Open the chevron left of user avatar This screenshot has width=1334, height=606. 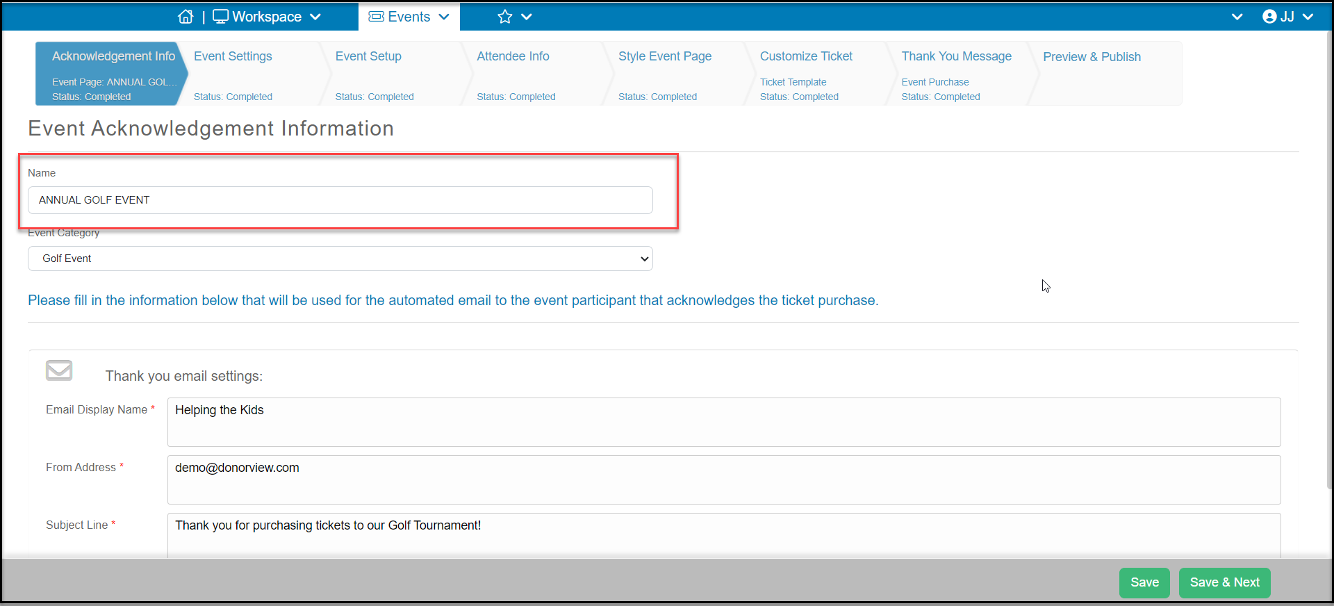pos(1237,17)
